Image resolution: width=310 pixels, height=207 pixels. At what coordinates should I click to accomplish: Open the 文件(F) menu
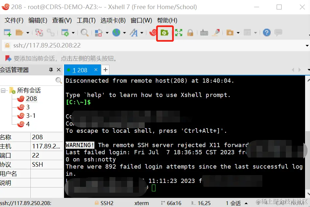click(14, 20)
